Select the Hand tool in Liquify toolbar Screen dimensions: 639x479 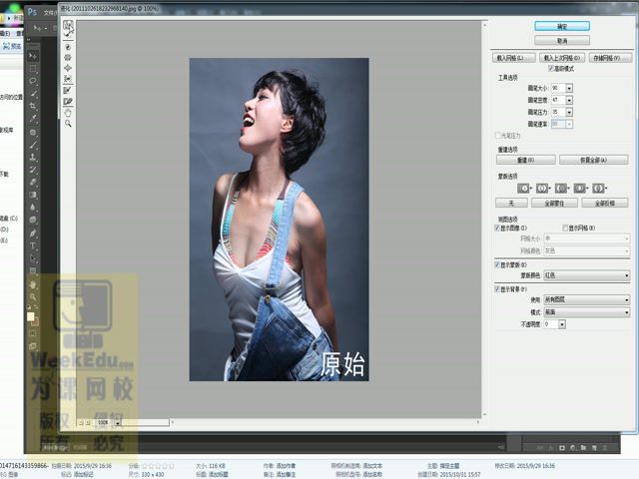tap(68, 113)
